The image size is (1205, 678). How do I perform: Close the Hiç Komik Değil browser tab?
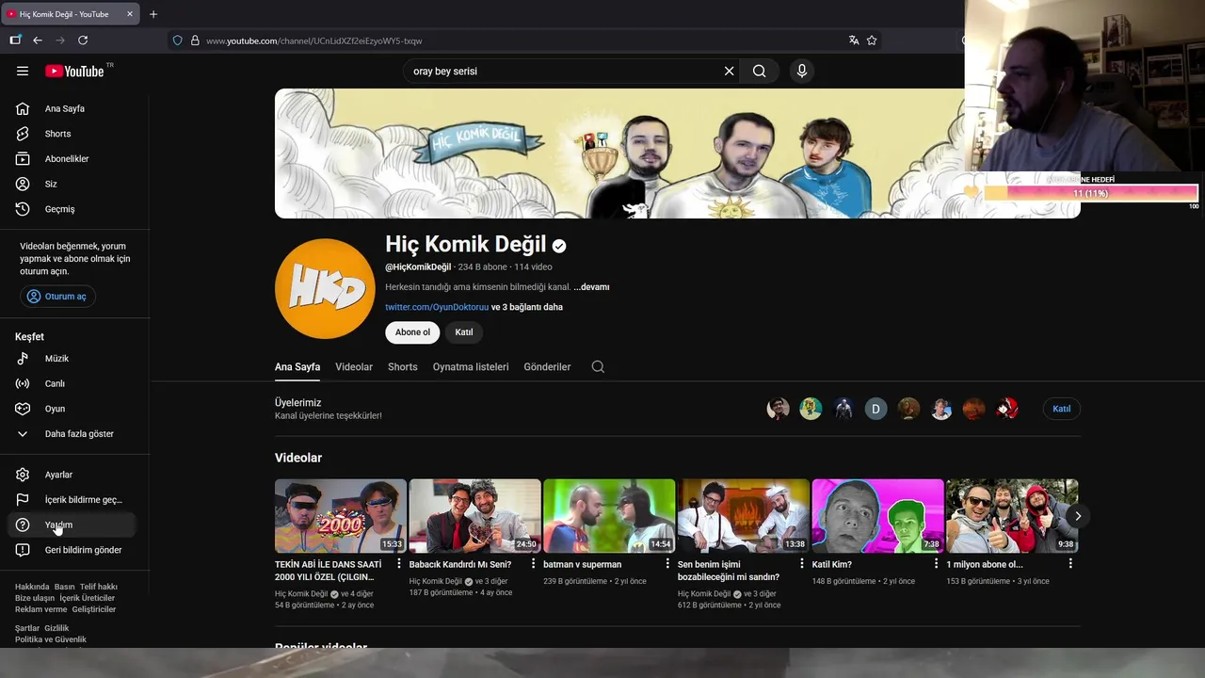coord(130,14)
